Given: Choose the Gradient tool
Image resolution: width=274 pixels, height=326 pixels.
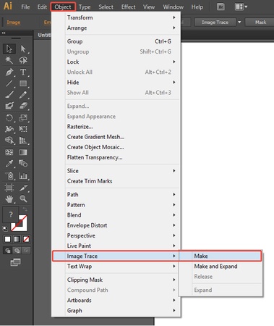Looking at the screenshot, I should coord(23,152).
